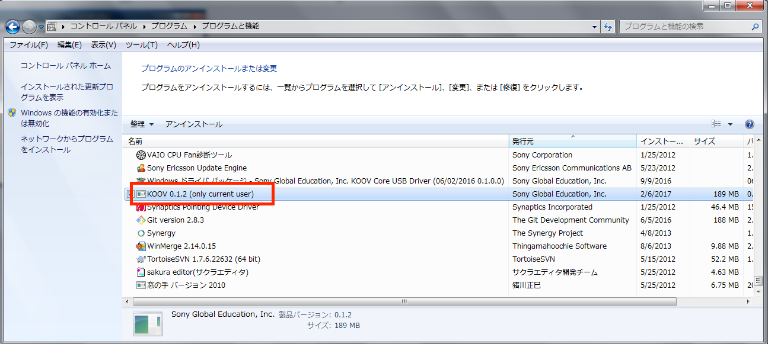
Task: Click the Synergy program icon
Action: pos(141,233)
